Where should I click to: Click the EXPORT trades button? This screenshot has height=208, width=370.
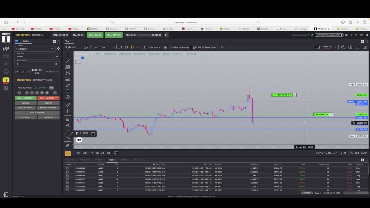point(307,193)
